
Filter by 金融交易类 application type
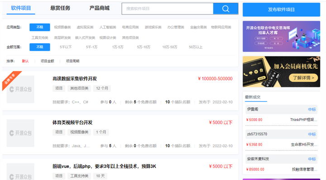click(198, 28)
